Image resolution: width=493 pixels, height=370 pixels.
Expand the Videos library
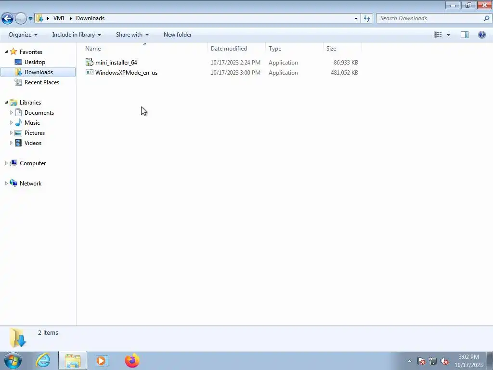click(12, 143)
